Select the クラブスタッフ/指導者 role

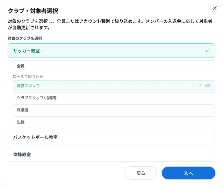click(x=114, y=98)
